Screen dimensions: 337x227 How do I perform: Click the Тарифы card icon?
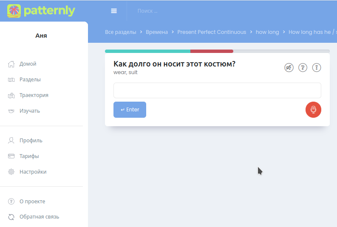(x=11, y=156)
